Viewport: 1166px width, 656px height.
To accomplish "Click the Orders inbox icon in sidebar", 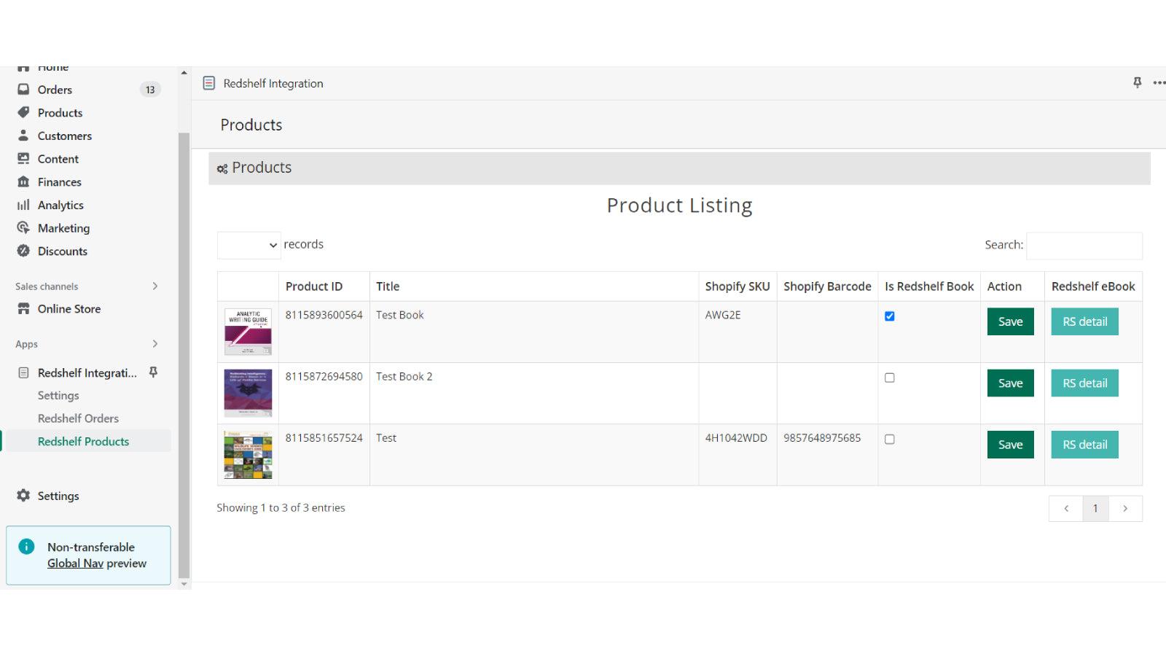I will click(x=23, y=90).
